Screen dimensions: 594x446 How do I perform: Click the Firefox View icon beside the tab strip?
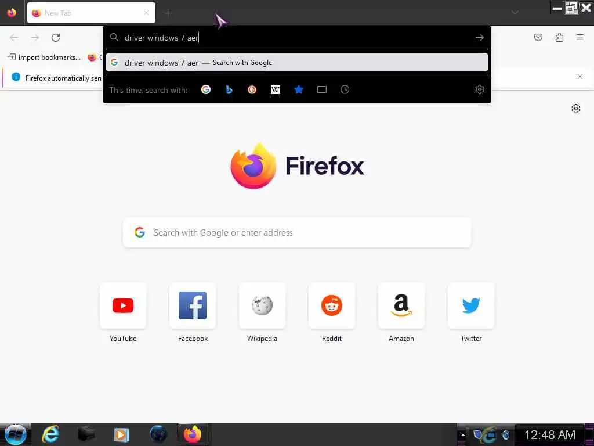click(x=12, y=13)
